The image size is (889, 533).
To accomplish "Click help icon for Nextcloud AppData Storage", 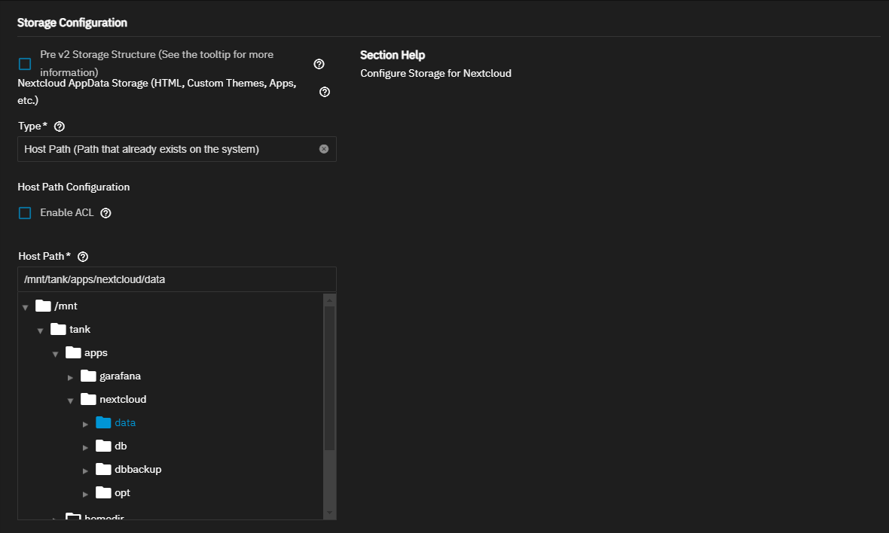I will tap(325, 92).
